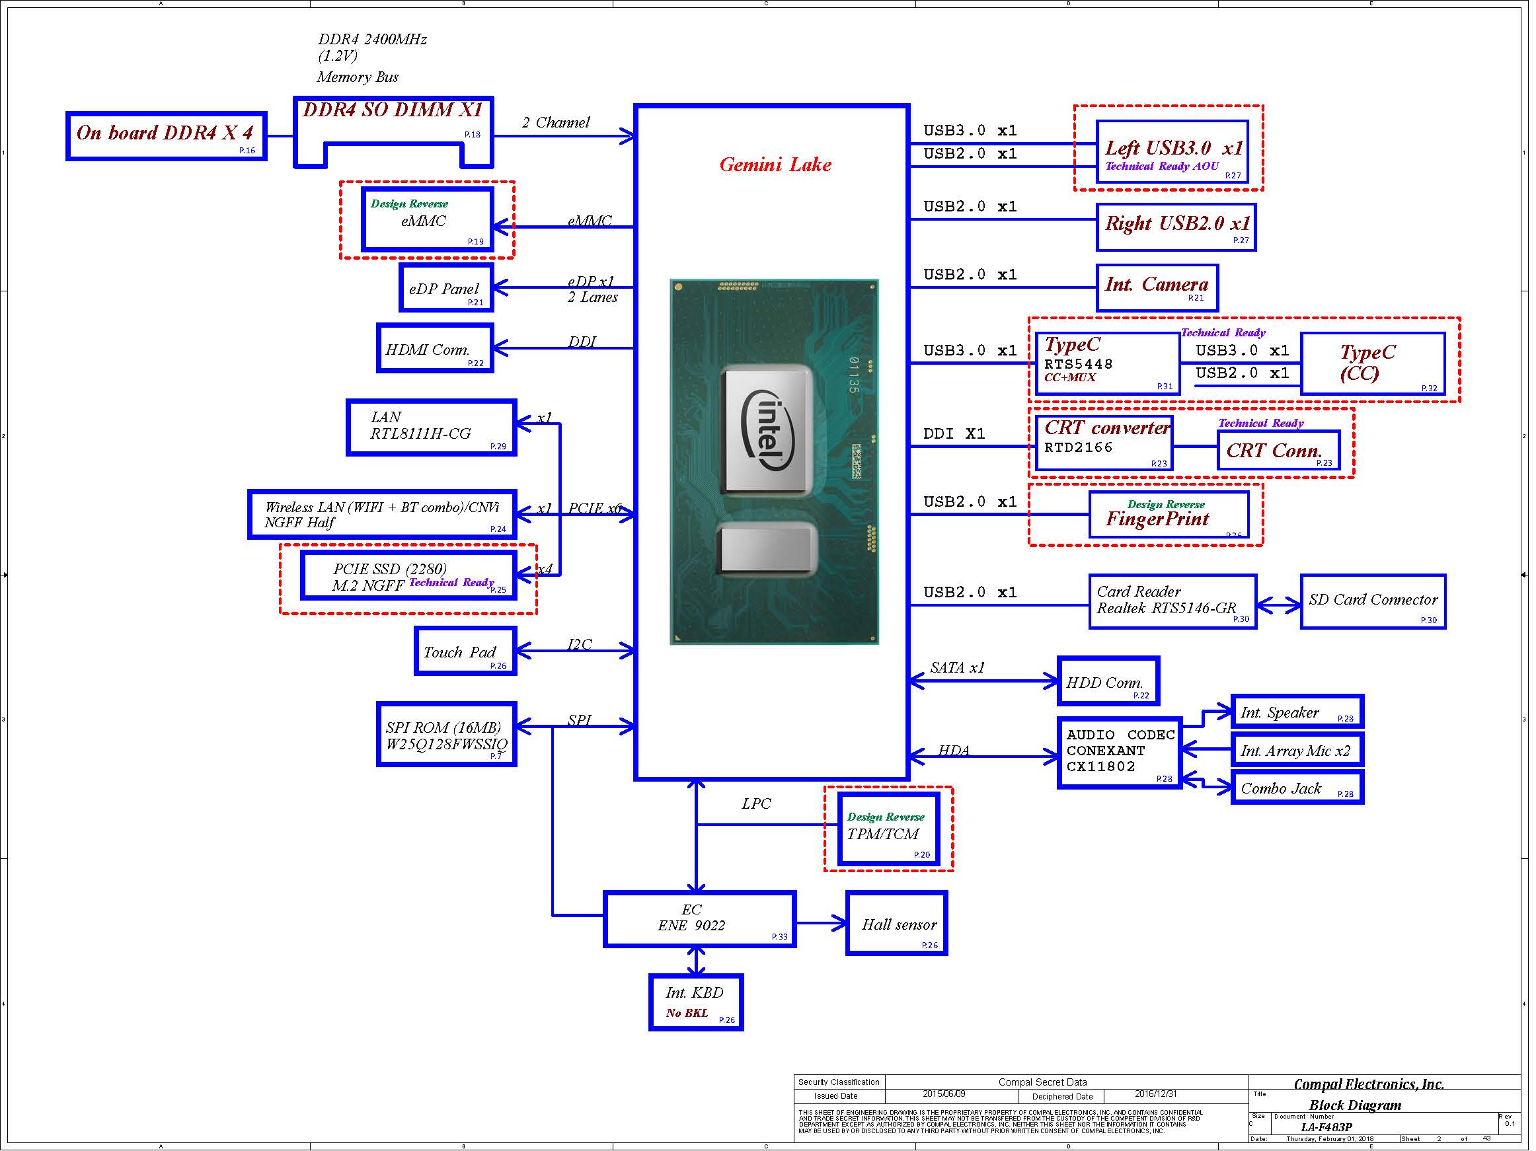Click the TypeC RTS5448 block
Viewport: 1536px width, 1151px height.
click(1108, 364)
